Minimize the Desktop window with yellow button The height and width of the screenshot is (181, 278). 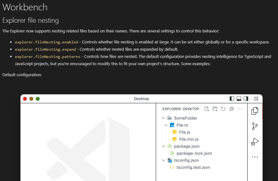click(x=32, y=99)
